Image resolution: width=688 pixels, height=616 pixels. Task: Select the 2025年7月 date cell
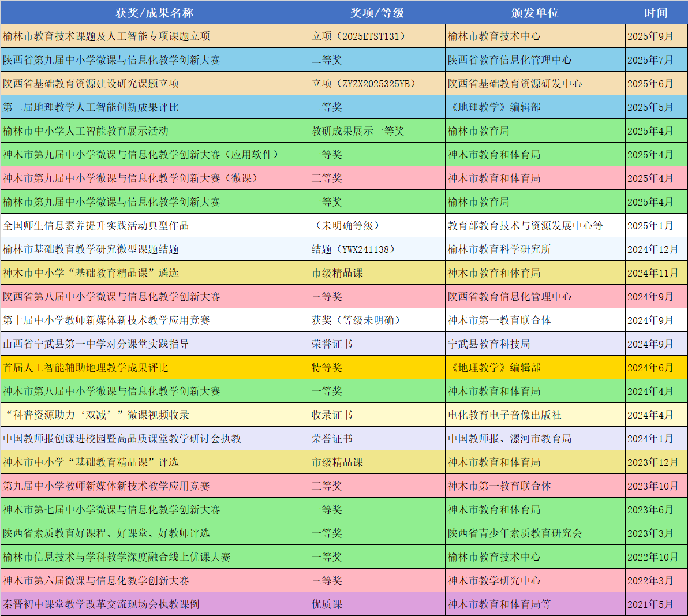click(x=656, y=59)
